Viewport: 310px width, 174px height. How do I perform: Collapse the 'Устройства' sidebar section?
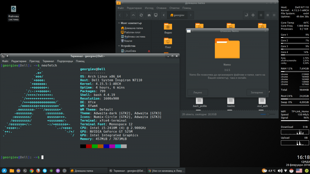119,46
